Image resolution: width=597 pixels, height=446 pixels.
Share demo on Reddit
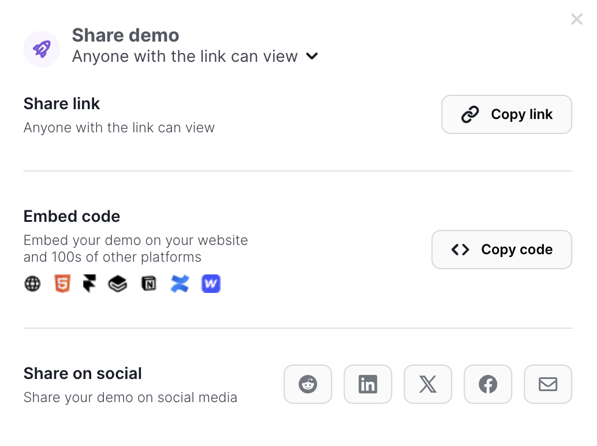(x=308, y=384)
